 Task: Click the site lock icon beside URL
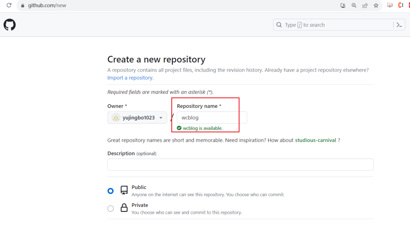click(23, 6)
